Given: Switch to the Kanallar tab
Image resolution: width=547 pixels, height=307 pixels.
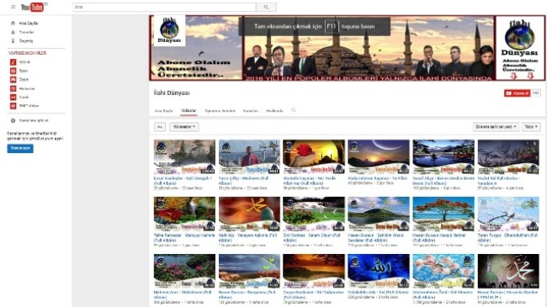Looking at the screenshot, I should 251,110.
